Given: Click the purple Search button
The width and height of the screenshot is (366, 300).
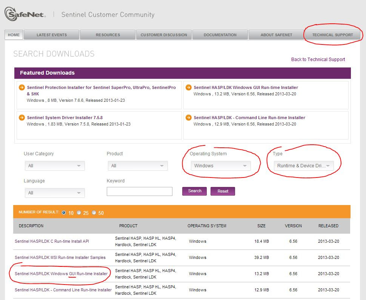Looking at the screenshot, I should [194, 191].
